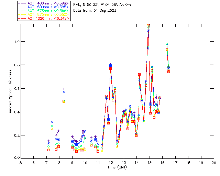This screenshot has height=176, width=220.
Task: Click the blue dashed line sample in legend
Action: coord(22,7)
